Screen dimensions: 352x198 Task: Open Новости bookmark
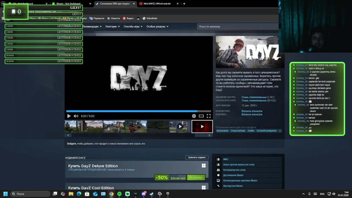(x=114, y=18)
